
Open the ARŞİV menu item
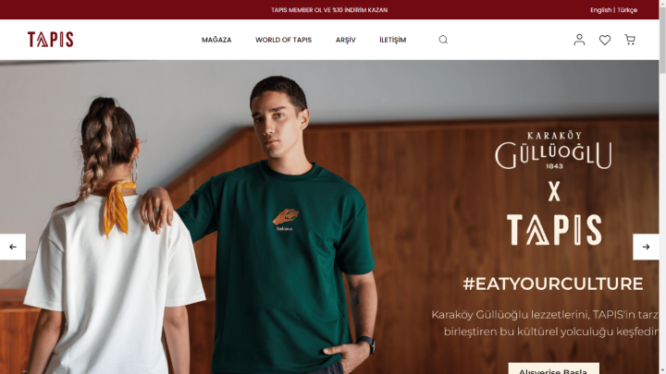pyautogui.click(x=345, y=40)
